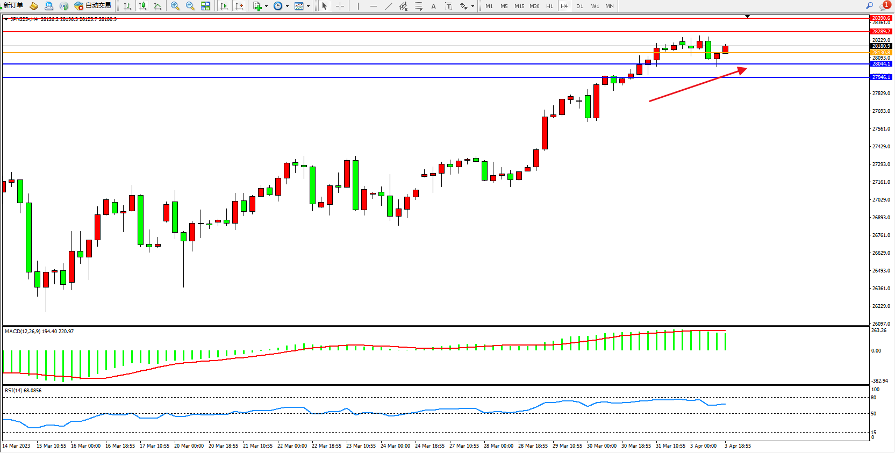Select the text annotation tool (A)
This screenshot has width=895, height=453.
point(433,6)
